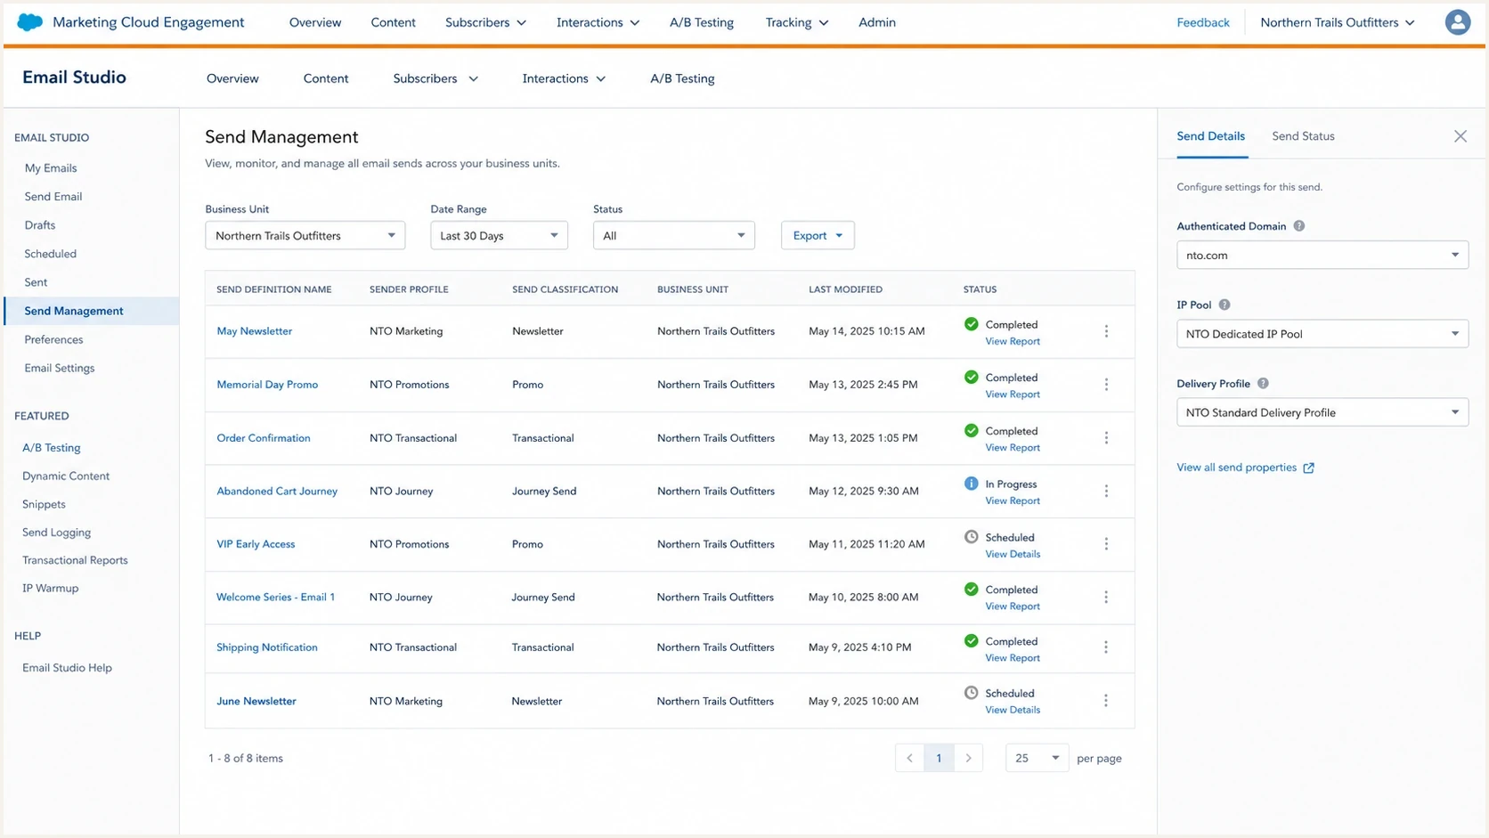The height and width of the screenshot is (838, 1489).
Task: Click the green Completed icon for May Newsletter
Action: [971, 324]
